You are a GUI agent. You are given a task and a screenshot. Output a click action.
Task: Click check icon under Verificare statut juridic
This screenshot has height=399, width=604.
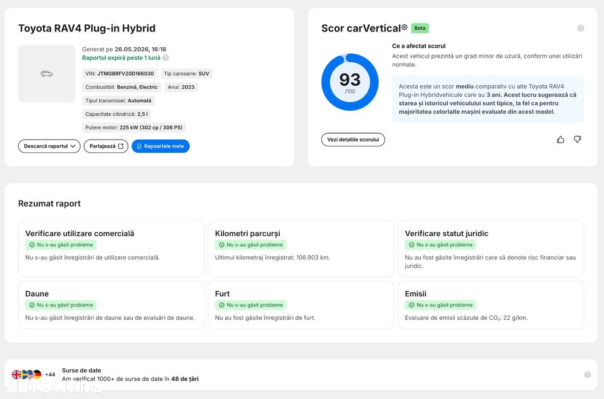click(x=412, y=245)
